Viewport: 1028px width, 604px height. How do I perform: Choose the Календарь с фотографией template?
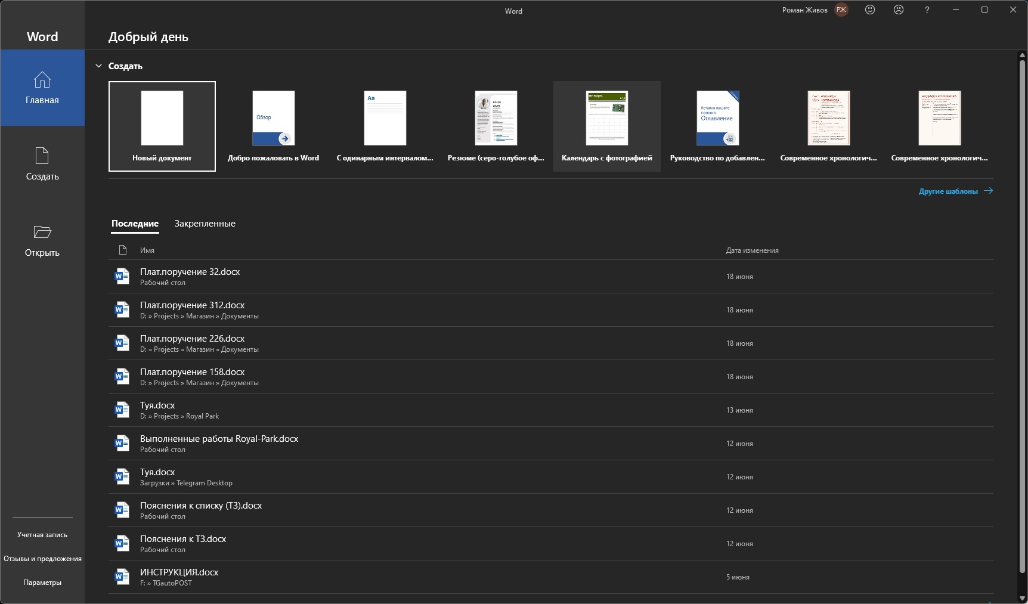(x=607, y=126)
